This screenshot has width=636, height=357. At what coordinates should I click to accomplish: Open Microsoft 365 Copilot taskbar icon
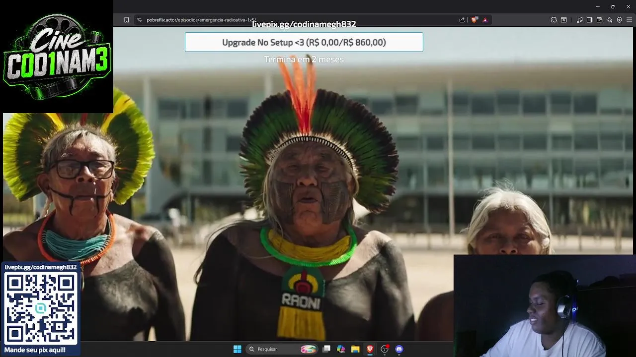(341, 349)
